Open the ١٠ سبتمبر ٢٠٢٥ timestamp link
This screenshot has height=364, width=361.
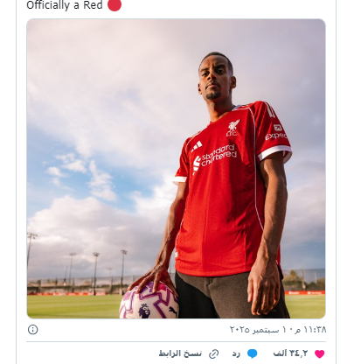point(278,330)
